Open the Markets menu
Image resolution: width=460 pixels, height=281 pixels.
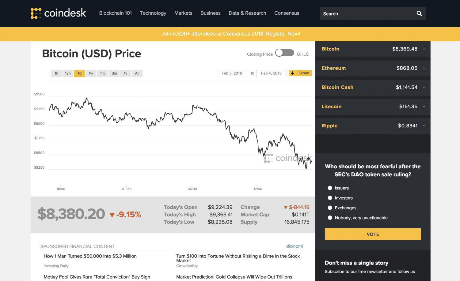(183, 13)
